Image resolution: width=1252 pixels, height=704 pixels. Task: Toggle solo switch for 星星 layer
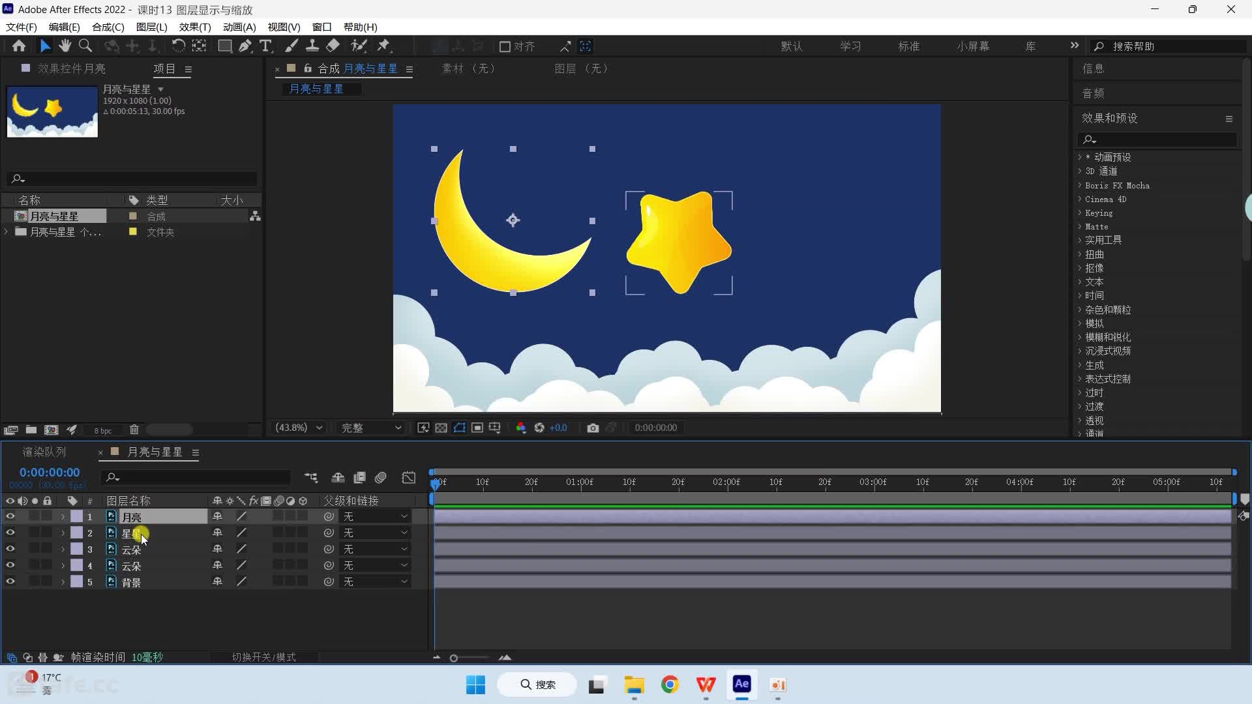(x=35, y=533)
